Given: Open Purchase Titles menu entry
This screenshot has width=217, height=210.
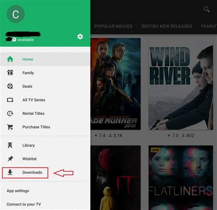Looking at the screenshot, I should point(45,127).
